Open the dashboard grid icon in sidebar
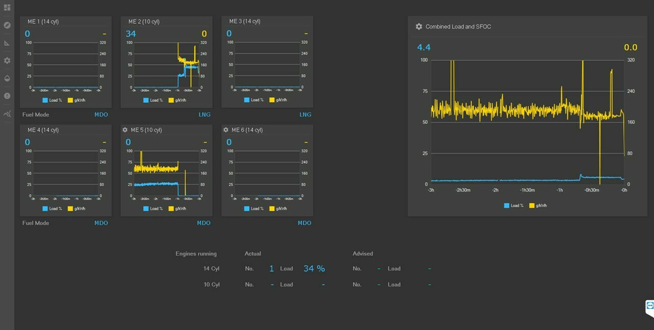The height and width of the screenshot is (330, 654). click(x=7, y=7)
